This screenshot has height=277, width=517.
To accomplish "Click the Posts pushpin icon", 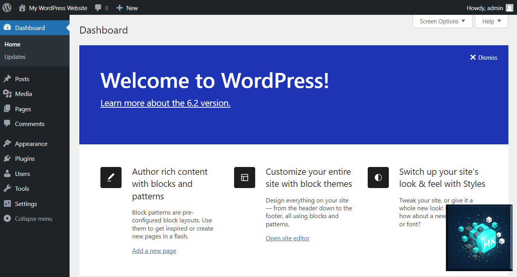I will coord(7,79).
